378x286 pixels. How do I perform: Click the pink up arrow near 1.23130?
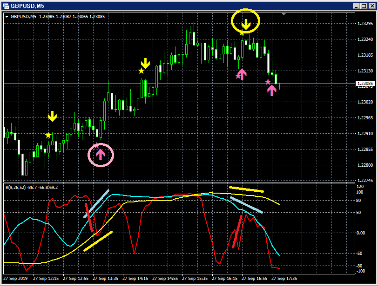(242, 74)
